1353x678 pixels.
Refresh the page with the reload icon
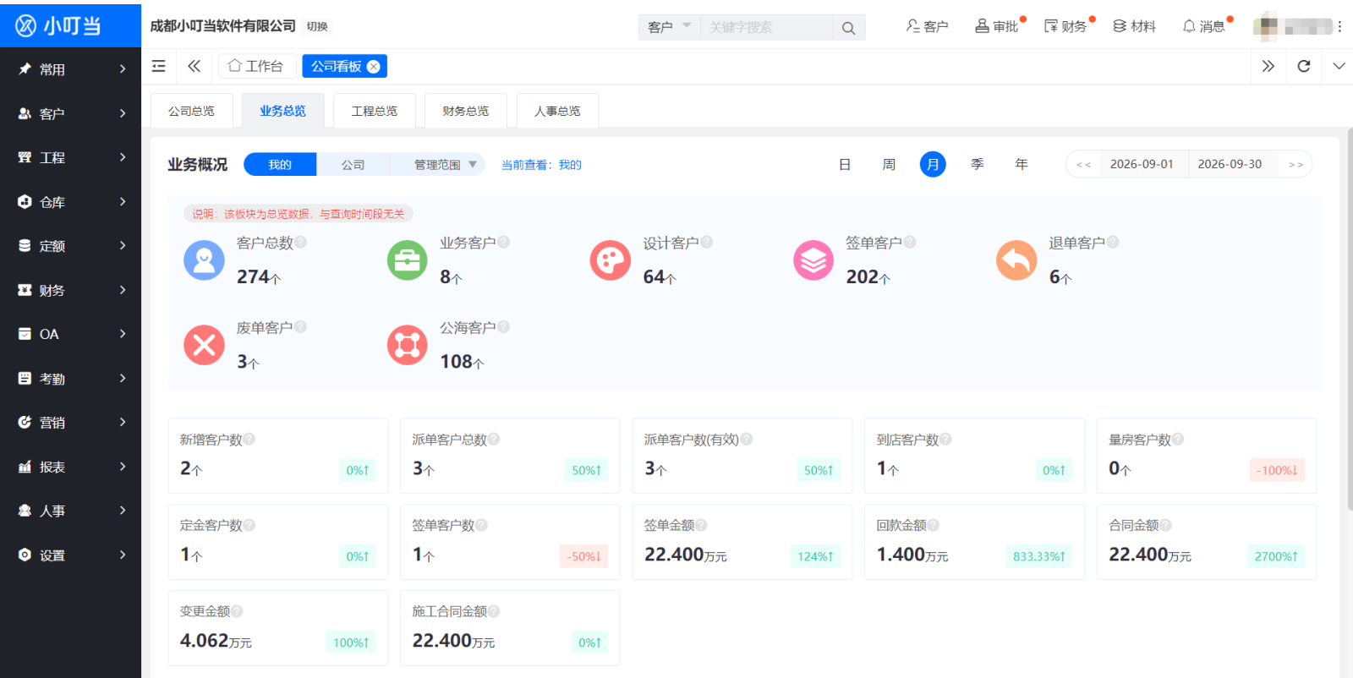(x=1304, y=66)
